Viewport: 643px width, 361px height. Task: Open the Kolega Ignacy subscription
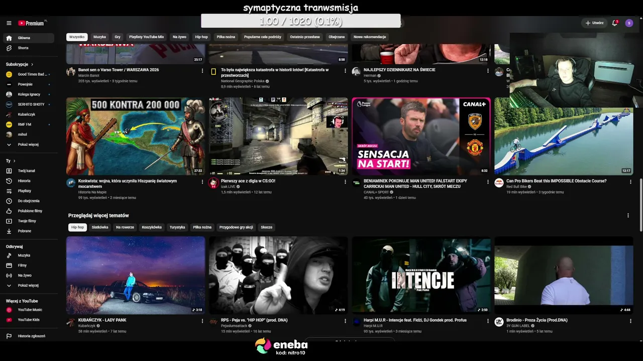[x=29, y=95]
